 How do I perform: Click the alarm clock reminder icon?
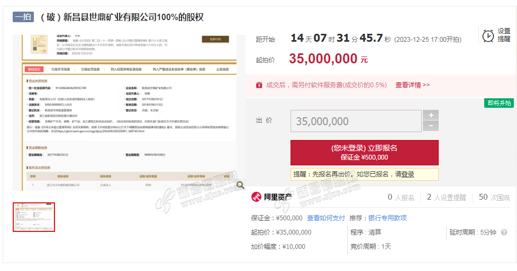(x=488, y=35)
